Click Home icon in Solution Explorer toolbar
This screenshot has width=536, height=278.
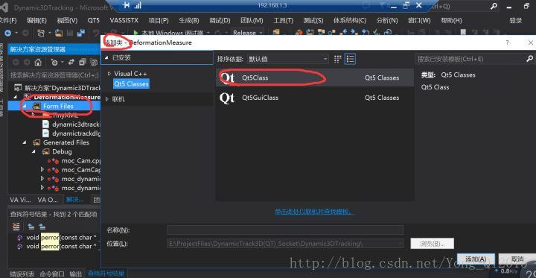38,63
